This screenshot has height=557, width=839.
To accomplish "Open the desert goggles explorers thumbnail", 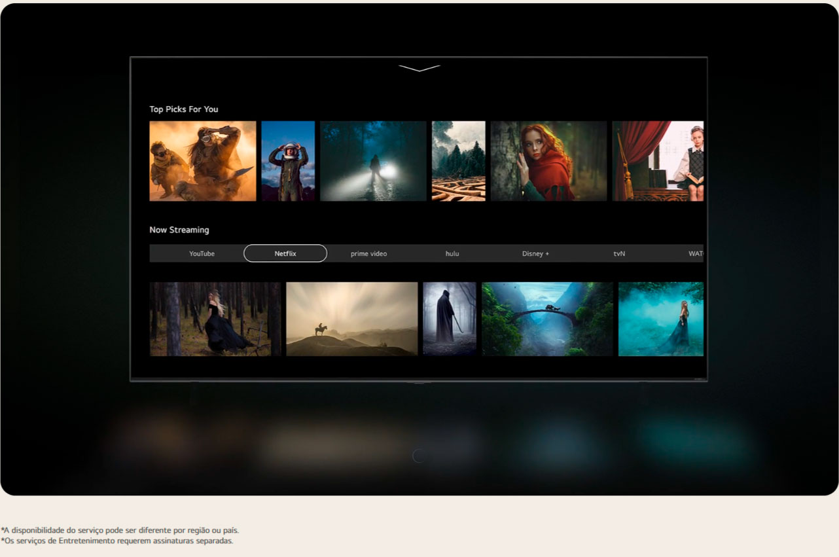I will [203, 161].
